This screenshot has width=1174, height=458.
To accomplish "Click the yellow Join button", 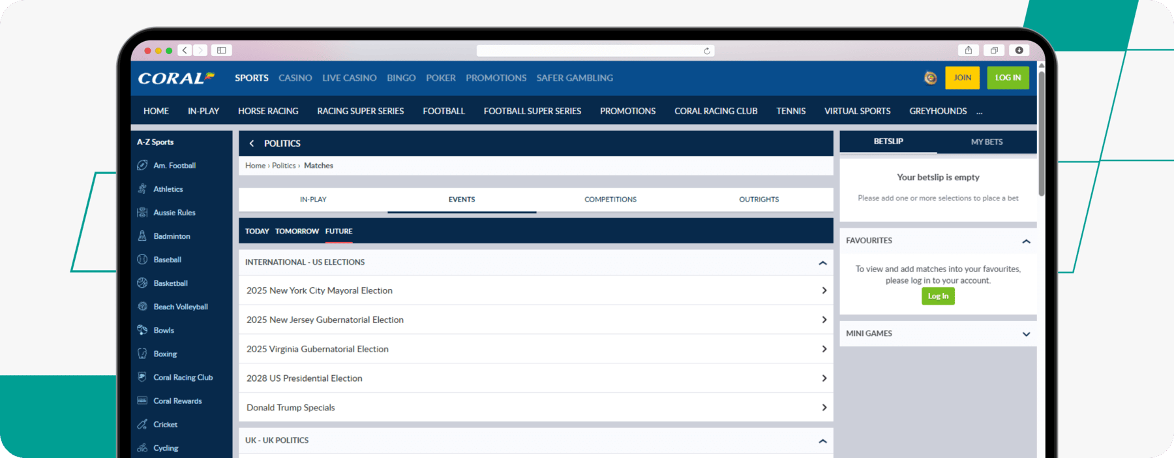I will click(x=962, y=78).
